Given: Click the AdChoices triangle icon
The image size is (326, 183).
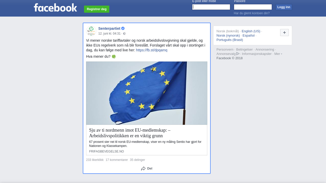Looking at the screenshot, I should point(238,54).
